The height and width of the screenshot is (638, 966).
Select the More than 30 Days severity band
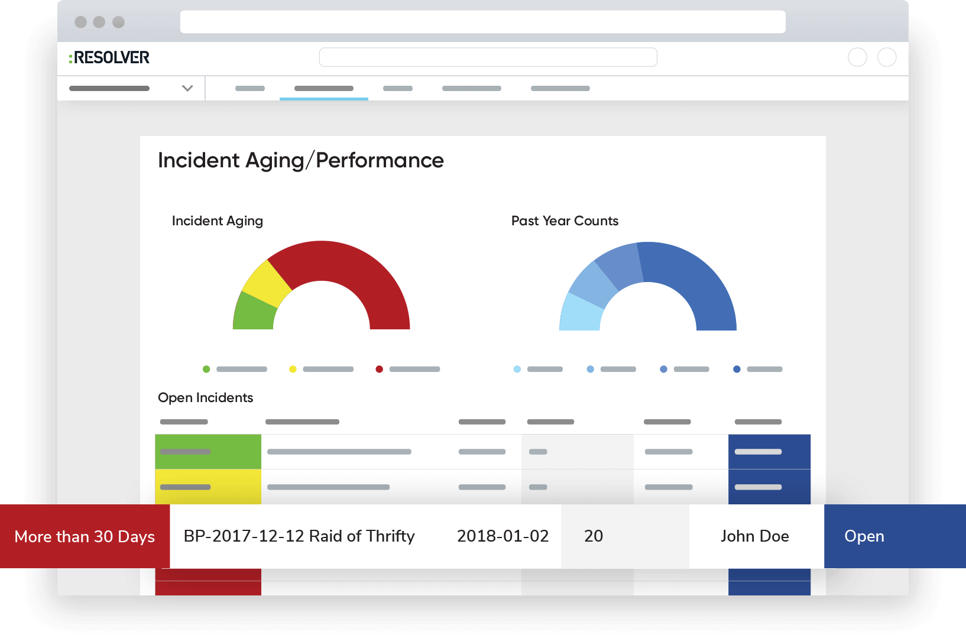click(85, 536)
